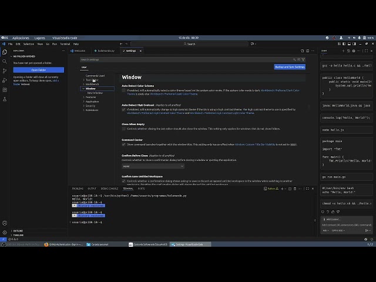Retry the chat response
The image size is (376, 282).
[x=323, y=211]
